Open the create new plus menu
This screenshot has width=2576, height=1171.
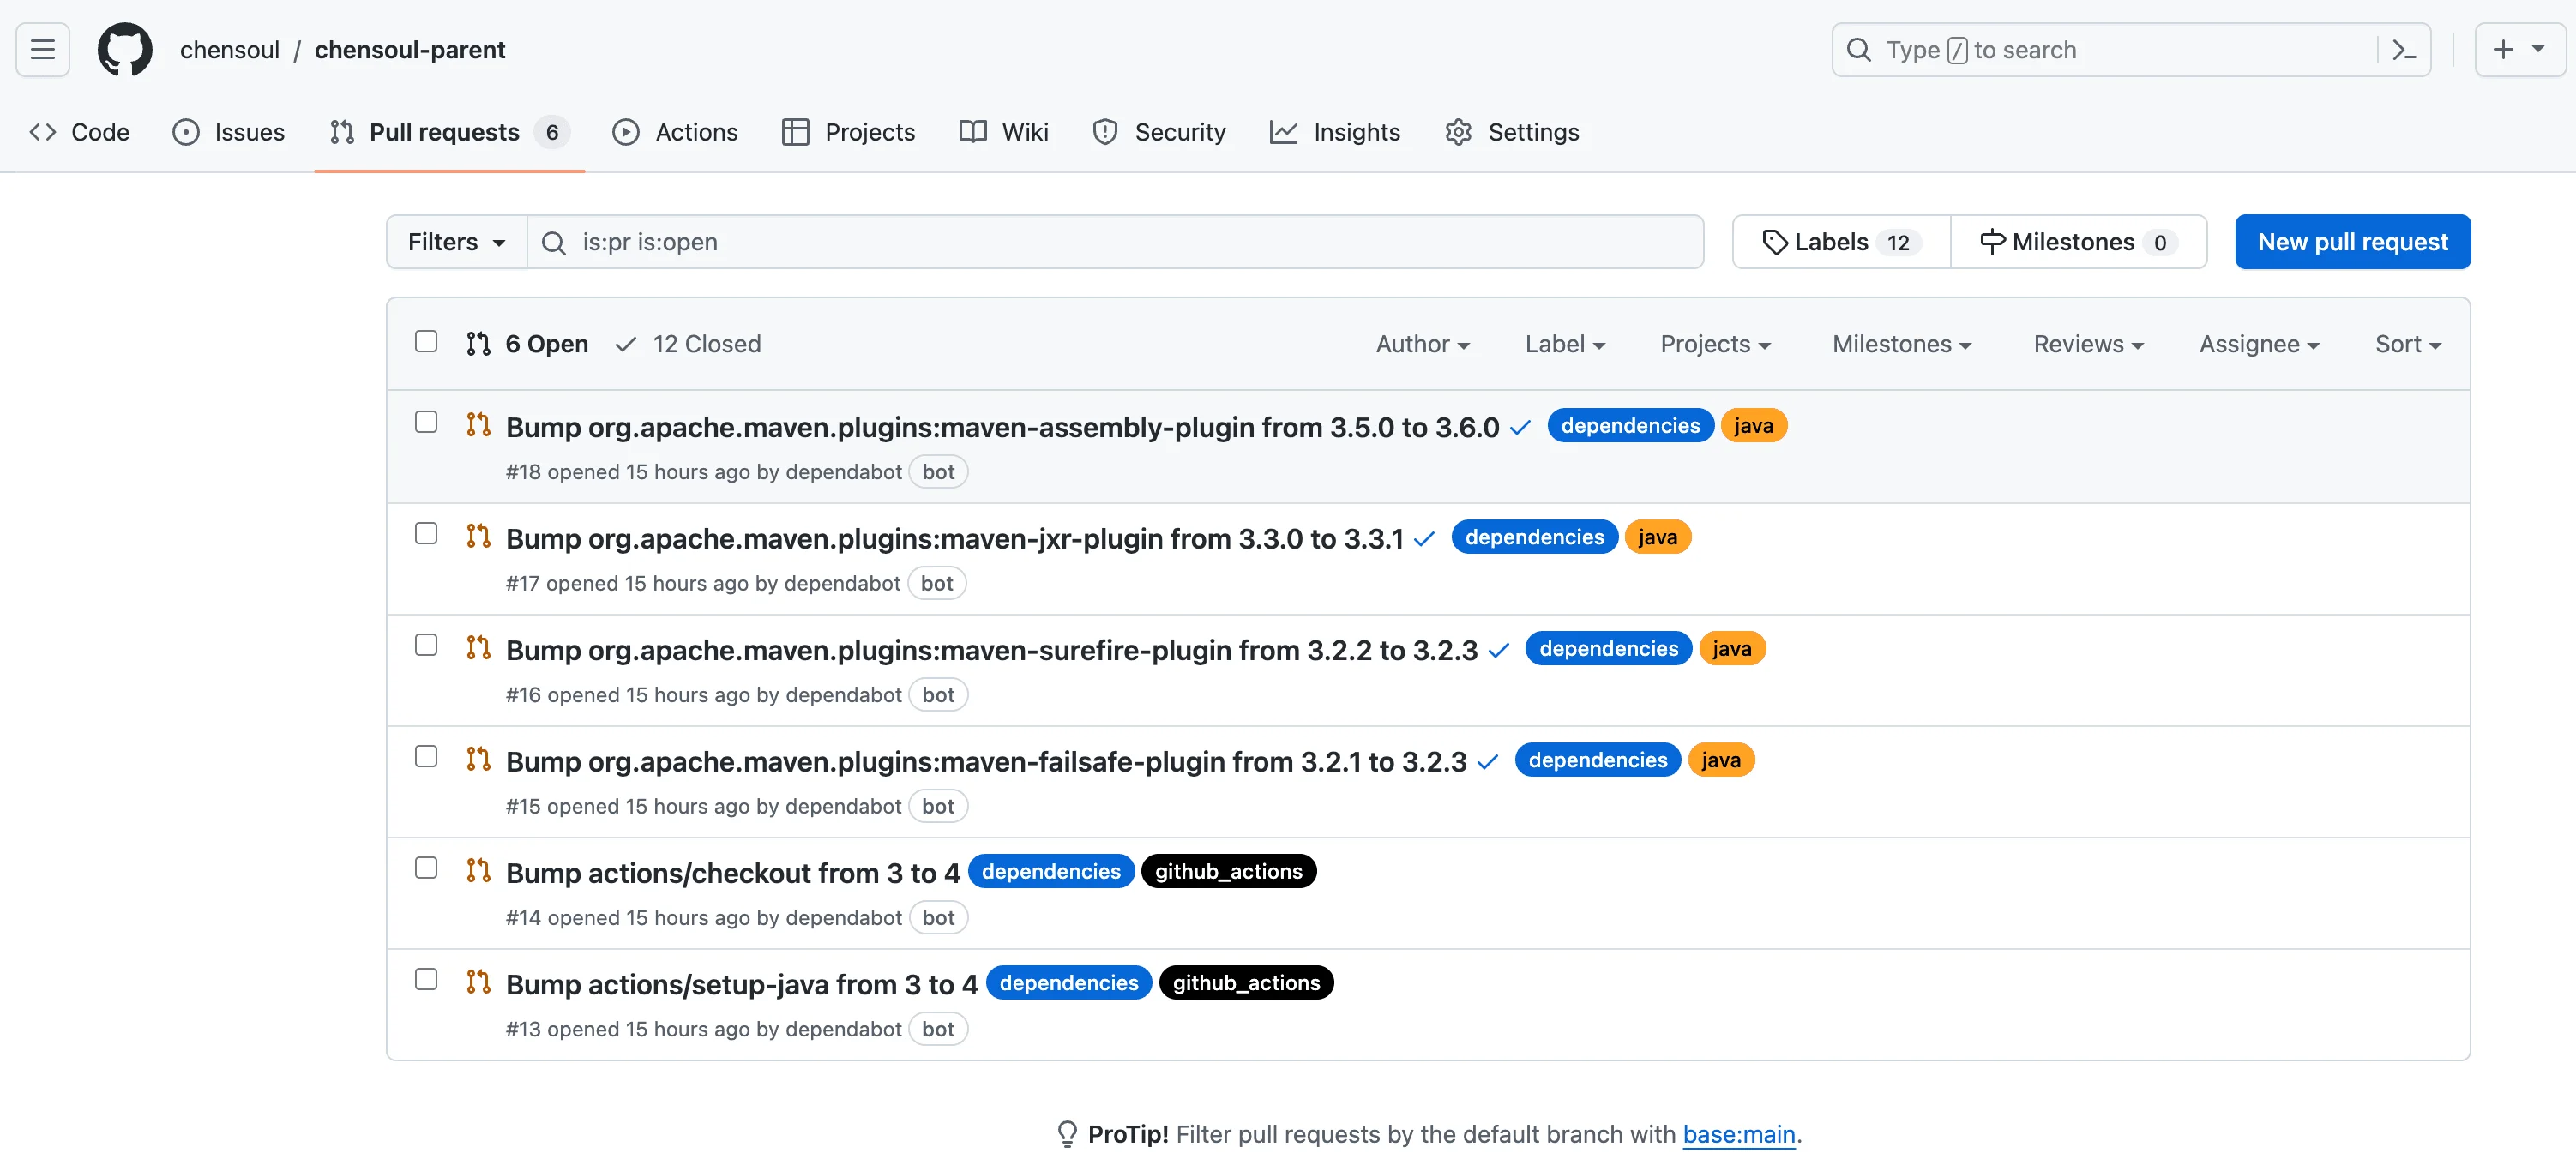[x=2519, y=49]
